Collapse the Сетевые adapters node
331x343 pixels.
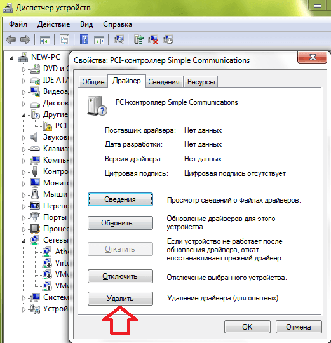click(x=24, y=241)
